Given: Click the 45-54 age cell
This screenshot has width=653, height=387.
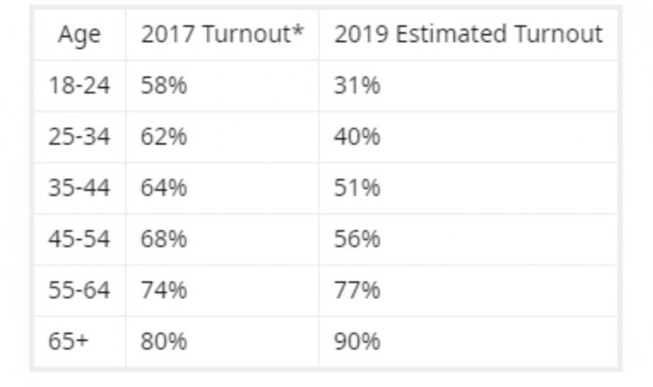Looking at the screenshot, I should click(79, 239).
